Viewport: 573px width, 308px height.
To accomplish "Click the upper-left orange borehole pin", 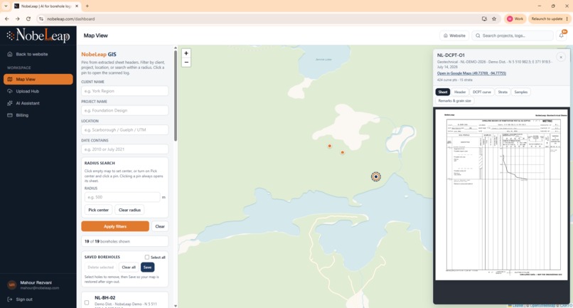I will coord(330,146).
